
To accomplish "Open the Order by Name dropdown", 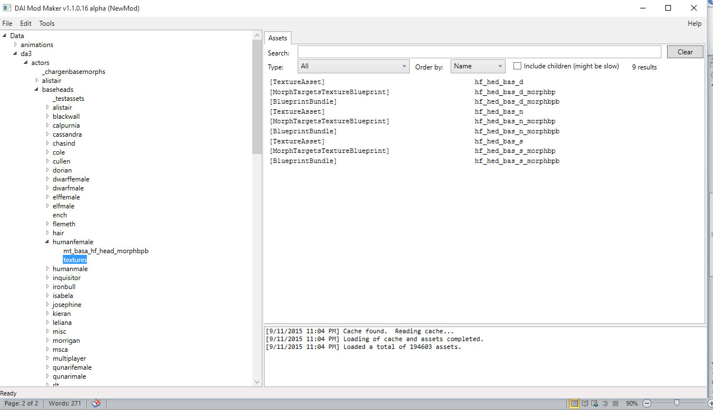I will [478, 66].
